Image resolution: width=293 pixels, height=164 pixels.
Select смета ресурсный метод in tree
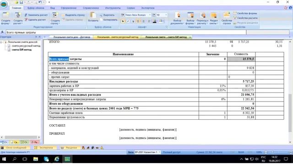tap(26, 46)
